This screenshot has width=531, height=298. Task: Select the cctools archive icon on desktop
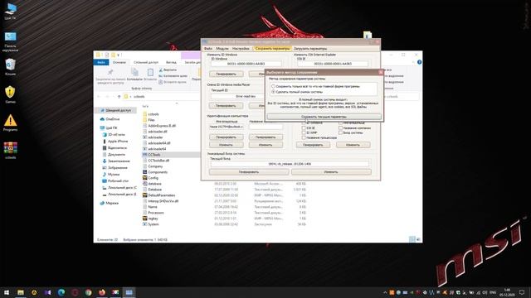click(10, 151)
